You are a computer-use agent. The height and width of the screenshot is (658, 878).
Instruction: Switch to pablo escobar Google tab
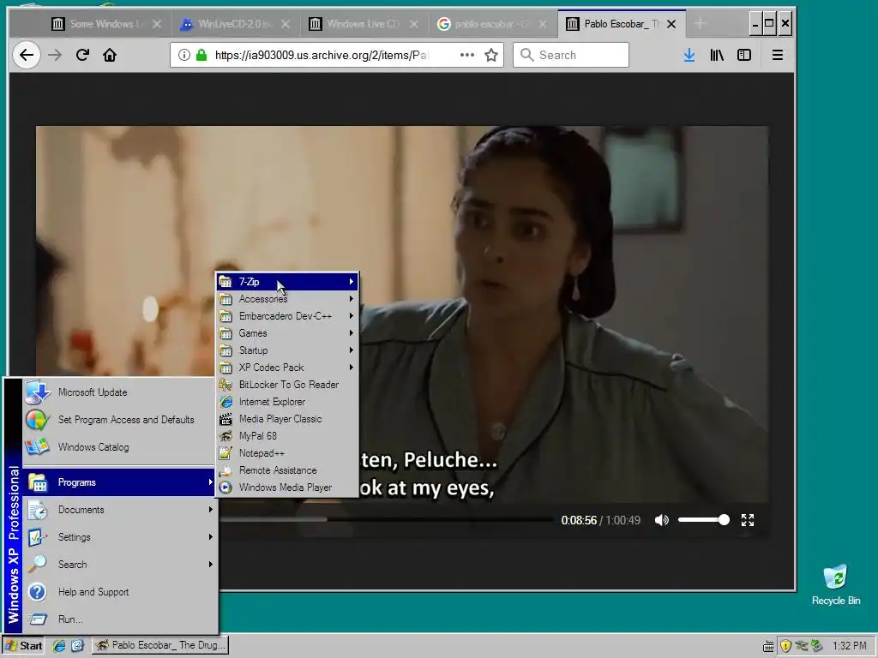492,24
